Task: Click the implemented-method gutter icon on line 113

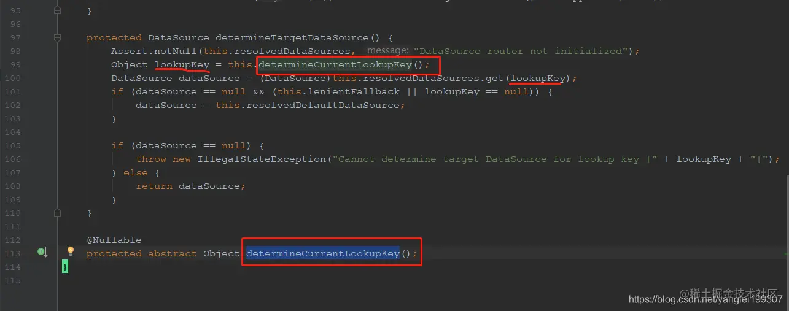Action: pos(42,252)
